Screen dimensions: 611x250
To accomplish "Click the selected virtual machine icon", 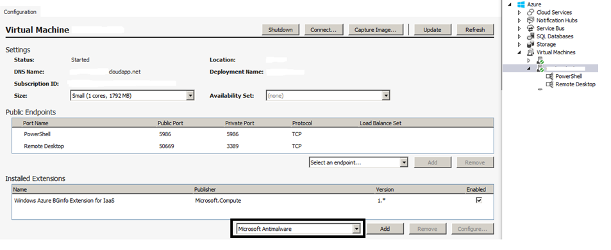I will (540, 68).
